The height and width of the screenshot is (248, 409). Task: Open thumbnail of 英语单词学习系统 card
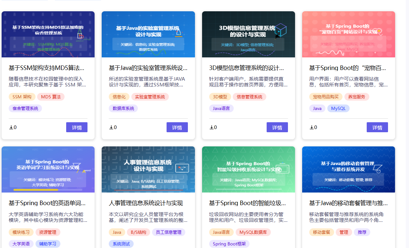pyautogui.click(x=48, y=170)
